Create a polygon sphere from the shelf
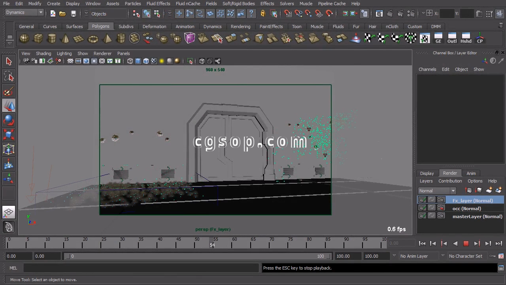This screenshot has height=285, width=506. coord(24,39)
